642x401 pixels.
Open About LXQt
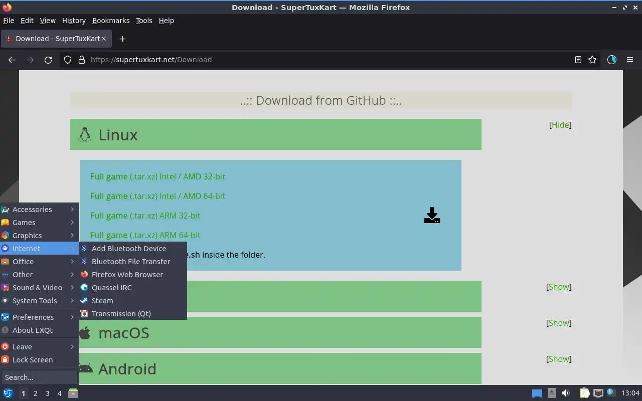pos(39,330)
